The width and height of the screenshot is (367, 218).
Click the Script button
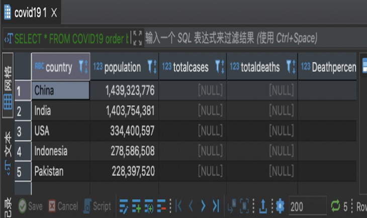(x=98, y=206)
